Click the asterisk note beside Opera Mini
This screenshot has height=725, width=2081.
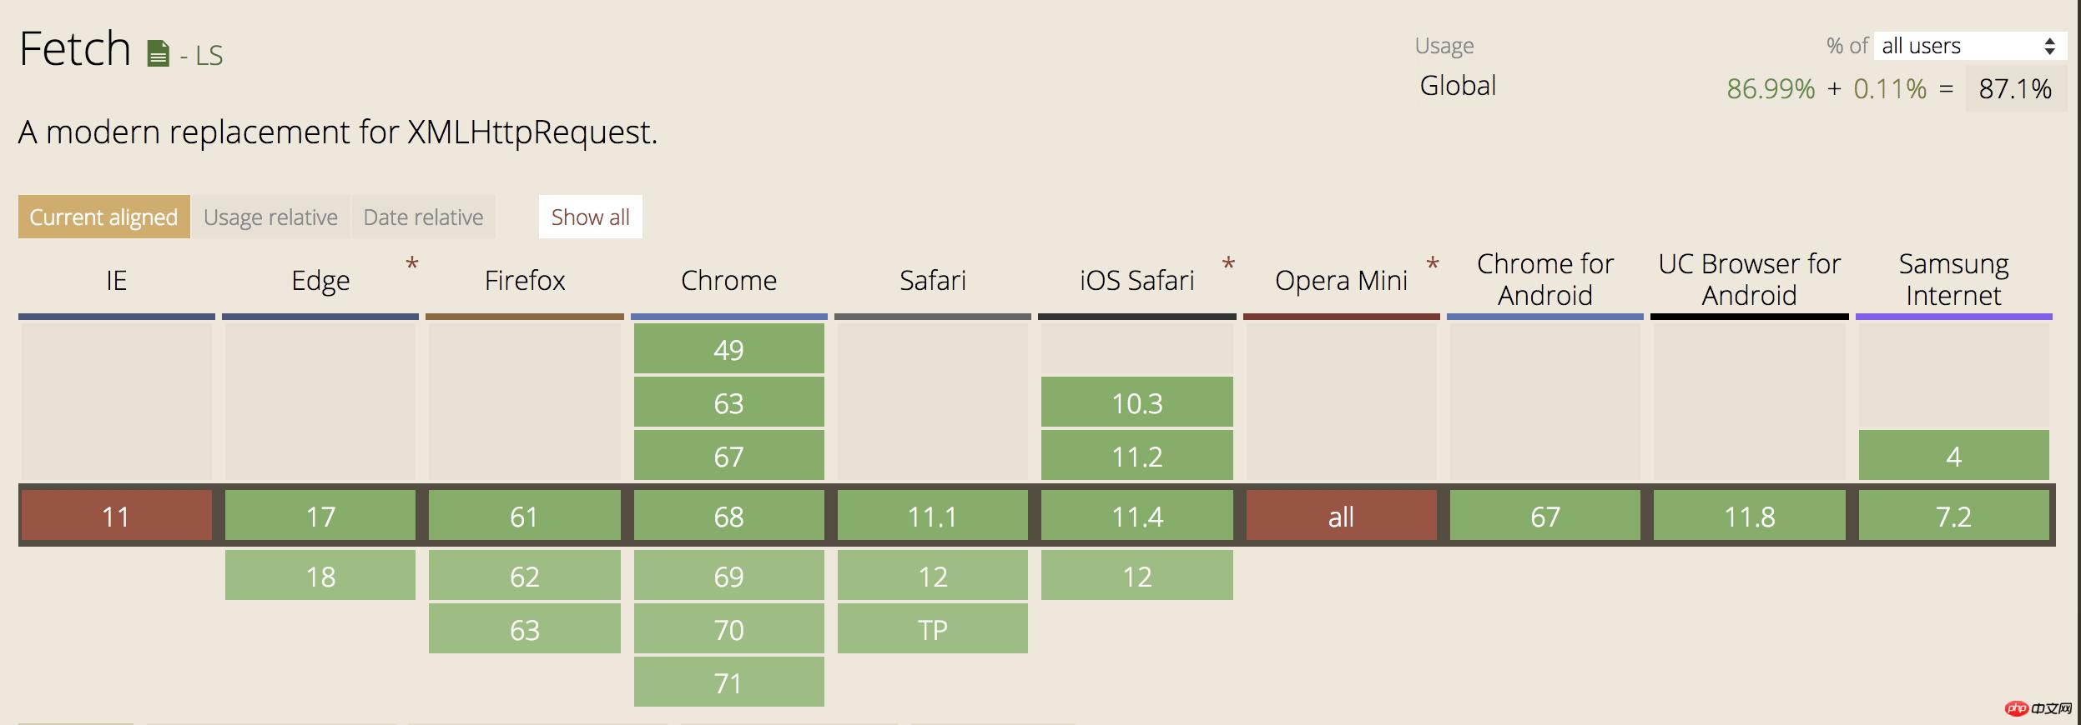[x=1433, y=265]
